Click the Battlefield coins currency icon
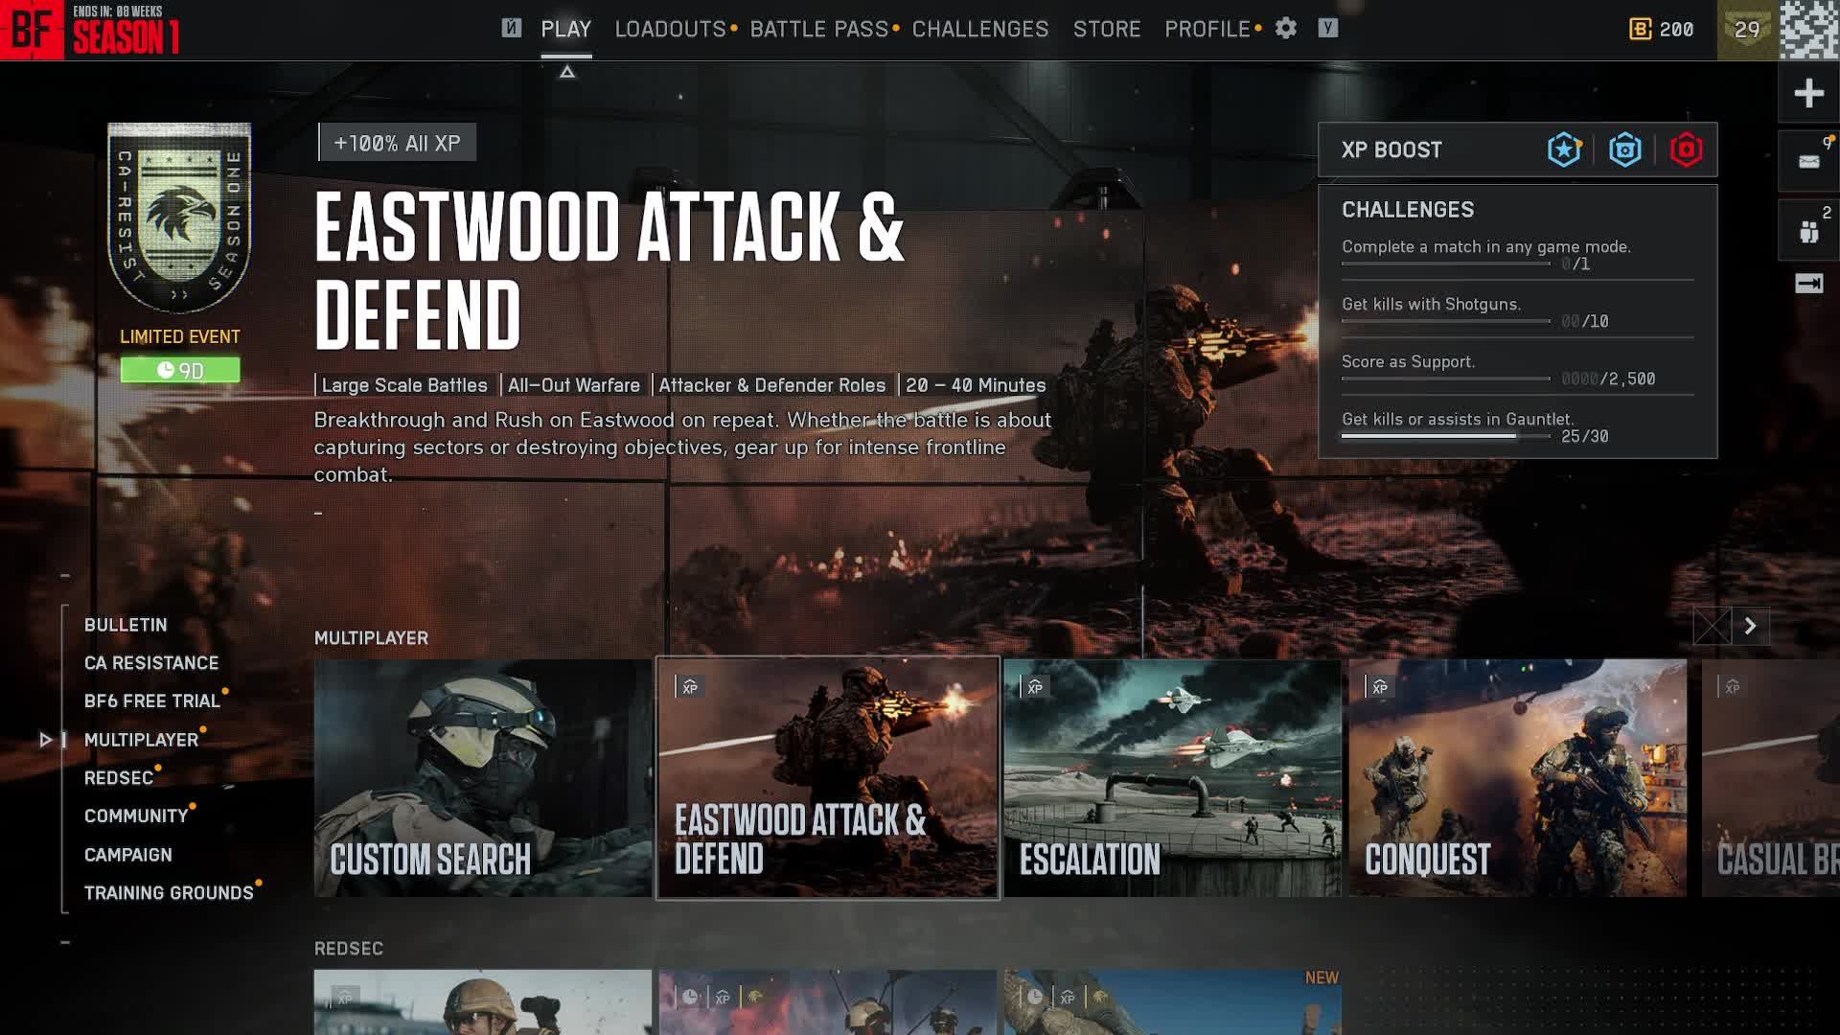Image resolution: width=1840 pixels, height=1035 pixels. (1640, 29)
